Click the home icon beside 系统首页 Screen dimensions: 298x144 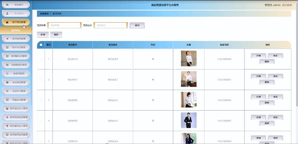point(7,5)
